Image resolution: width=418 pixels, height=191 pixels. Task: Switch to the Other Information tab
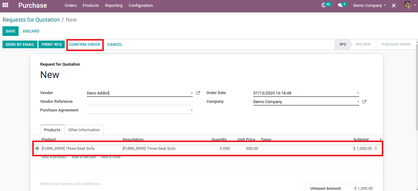click(84, 130)
